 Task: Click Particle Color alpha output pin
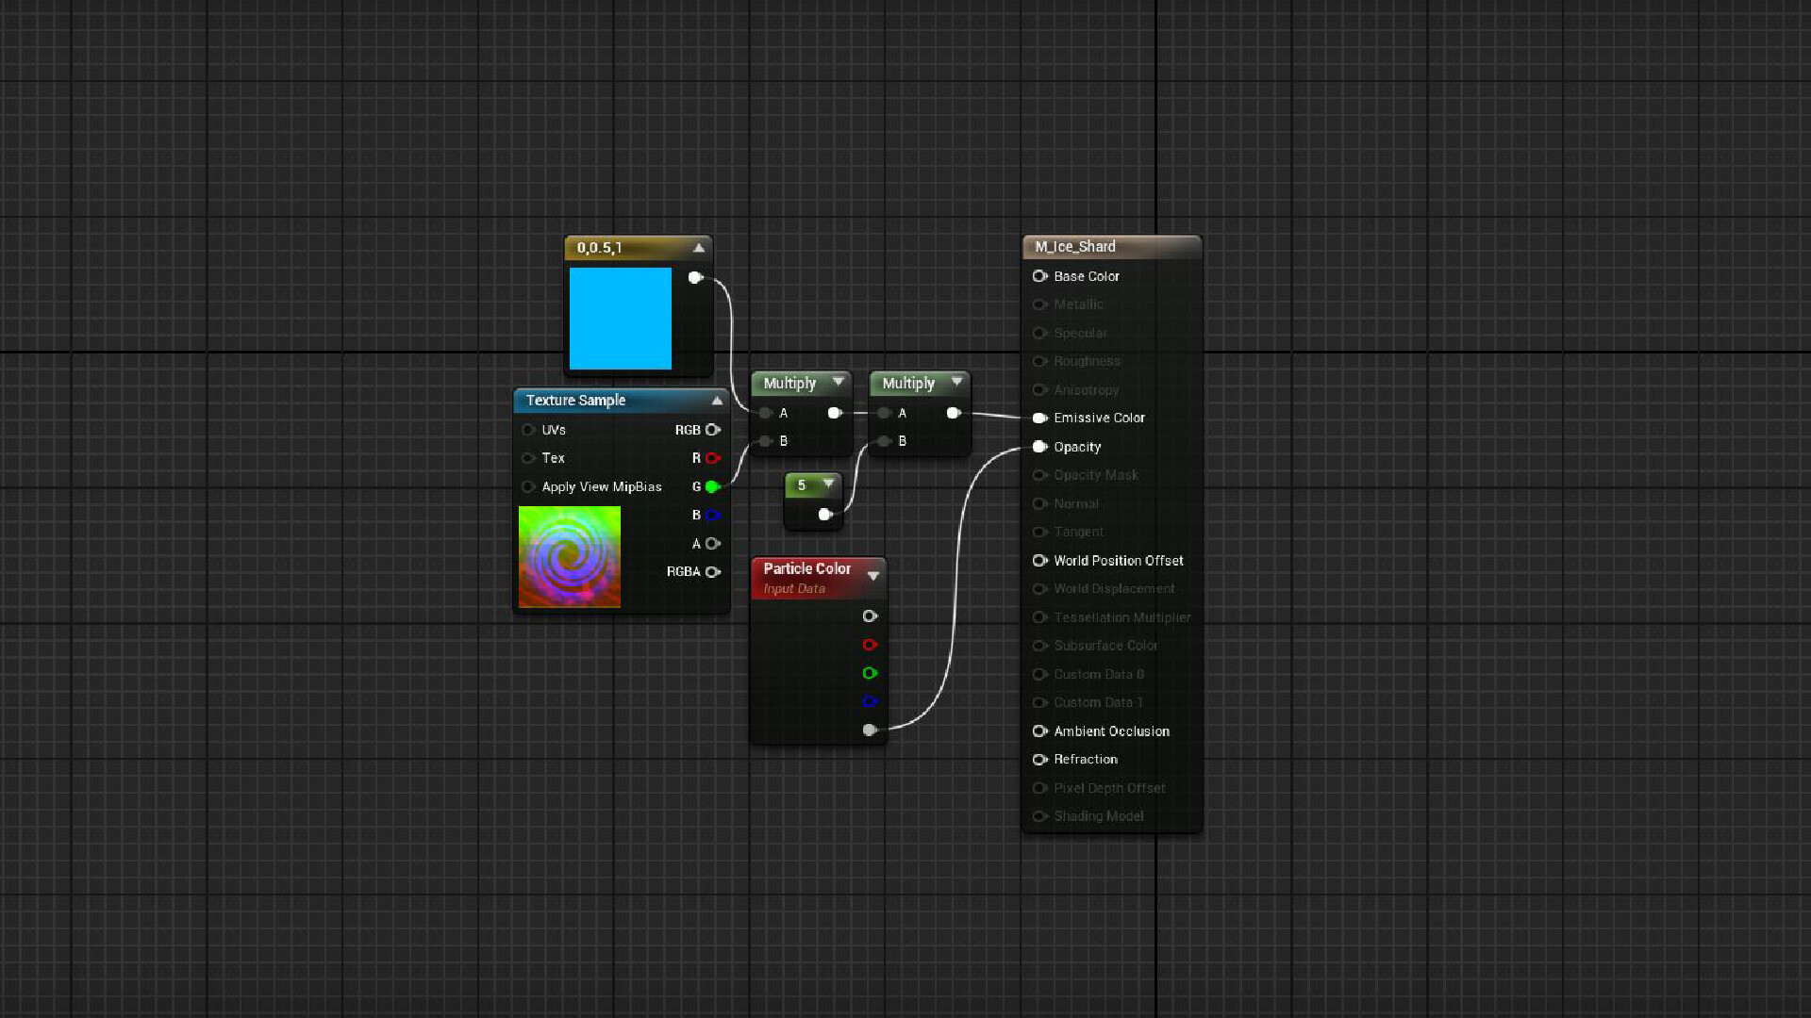coord(870,730)
